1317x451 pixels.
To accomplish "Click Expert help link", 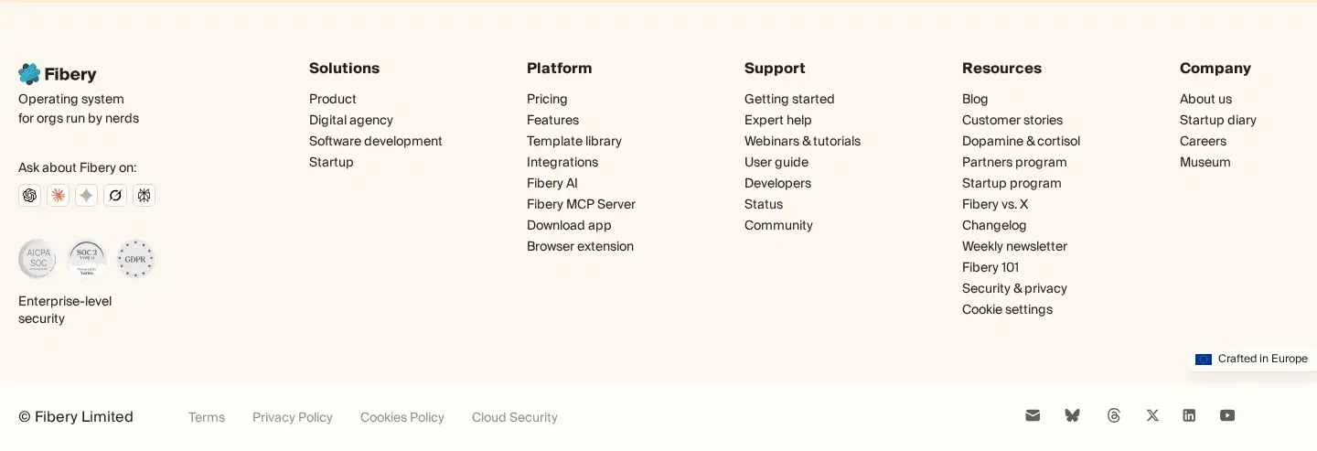I will [x=778, y=120].
